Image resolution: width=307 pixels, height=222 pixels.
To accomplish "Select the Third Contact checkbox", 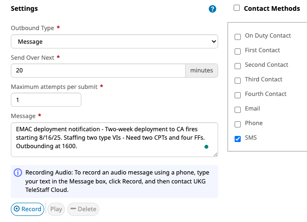I will (x=237, y=80).
